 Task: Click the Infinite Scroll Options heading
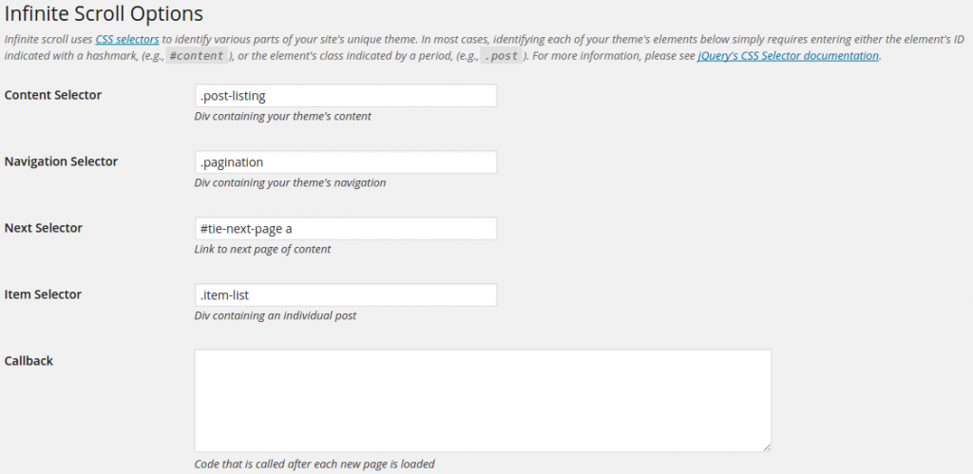(x=104, y=13)
